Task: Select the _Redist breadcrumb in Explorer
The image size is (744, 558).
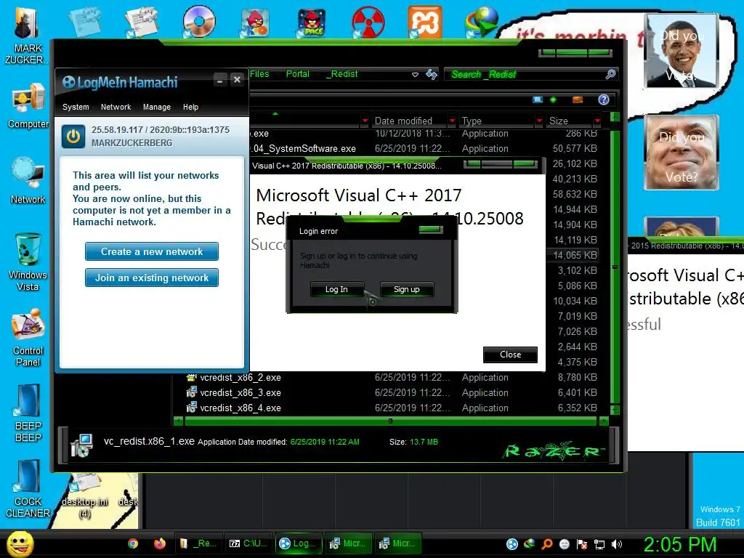Action: click(x=342, y=74)
